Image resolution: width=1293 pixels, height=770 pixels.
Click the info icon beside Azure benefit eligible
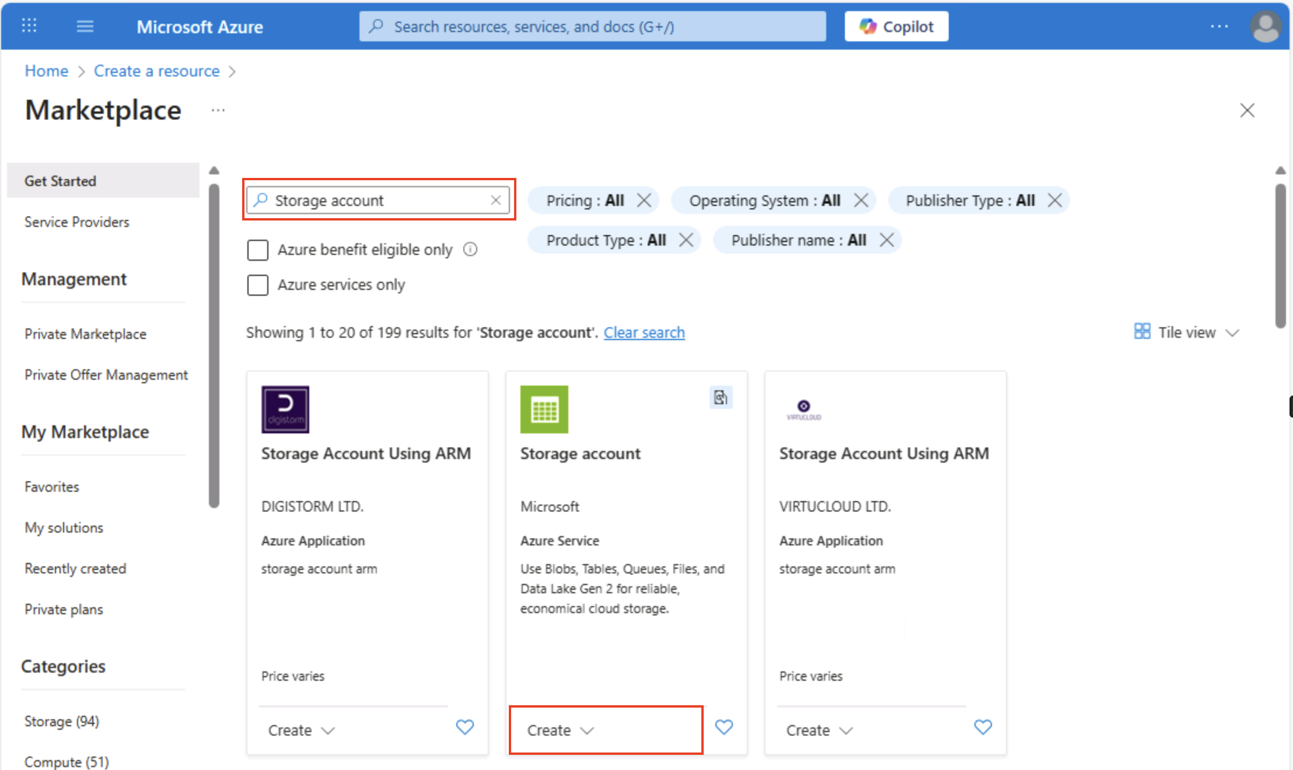[470, 249]
